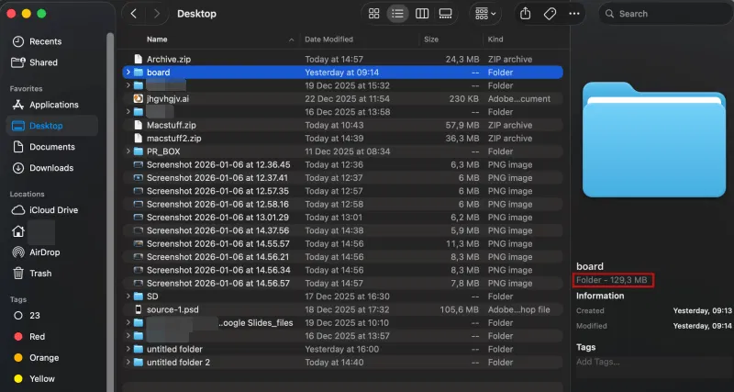Open the group-by options dropdown
The width and height of the screenshot is (734, 392).
485,14
